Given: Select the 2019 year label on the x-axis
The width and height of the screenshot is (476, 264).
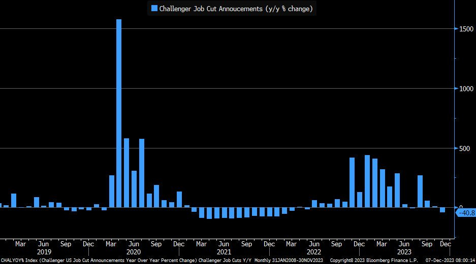Looking at the screenshot, I should pyautogui.click(x=43, y=252).
